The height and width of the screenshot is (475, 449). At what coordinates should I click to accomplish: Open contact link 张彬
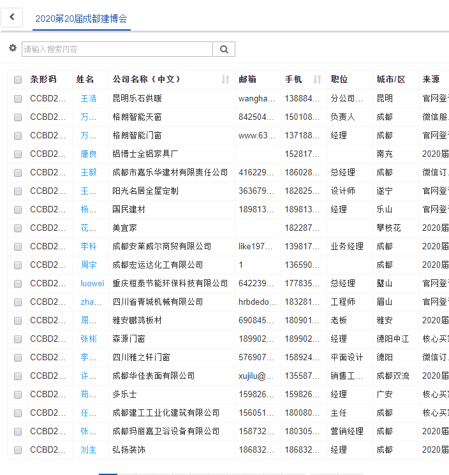(89, 339)
